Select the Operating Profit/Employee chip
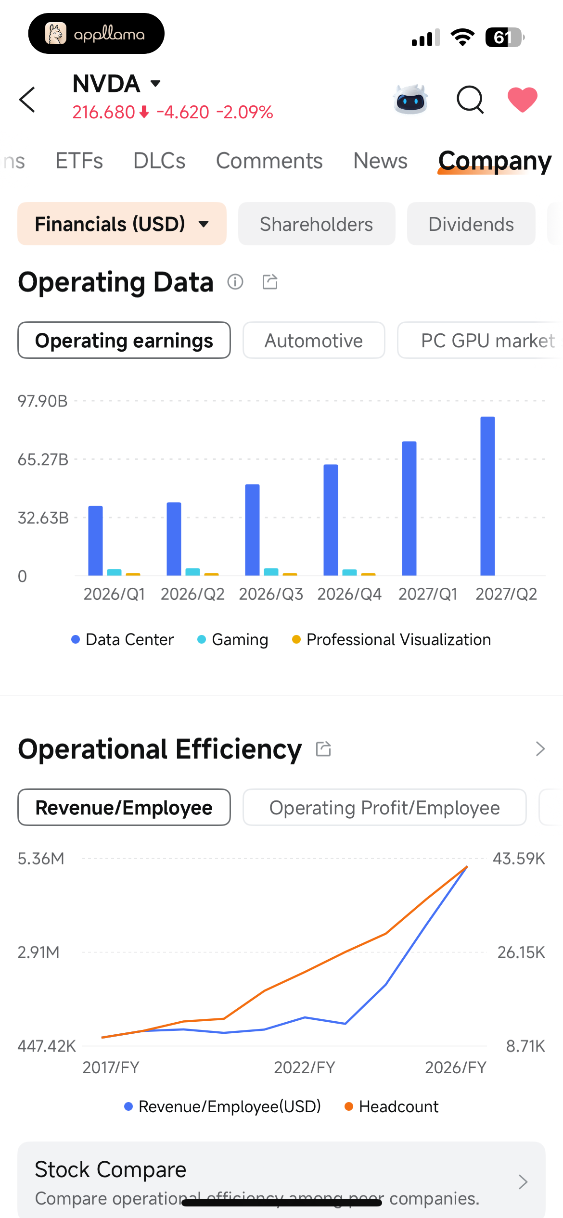Image resolution: width=563 pixels, height=1218 pixels. (x=384, y=807)
